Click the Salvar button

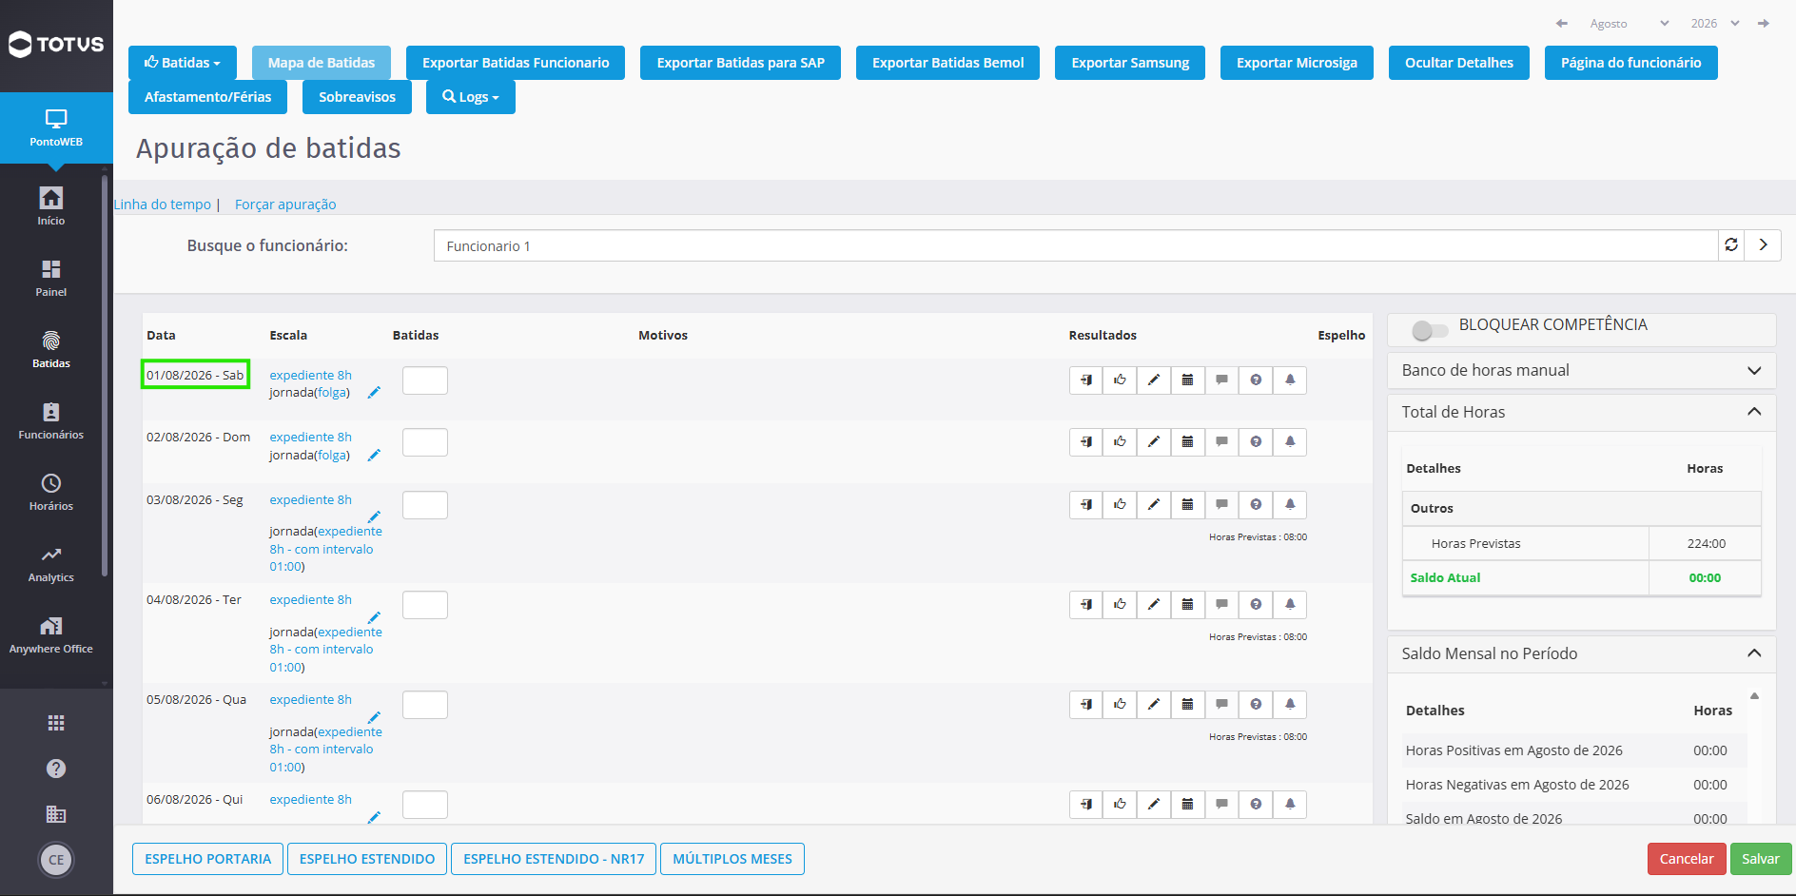tap(1761, 859)
